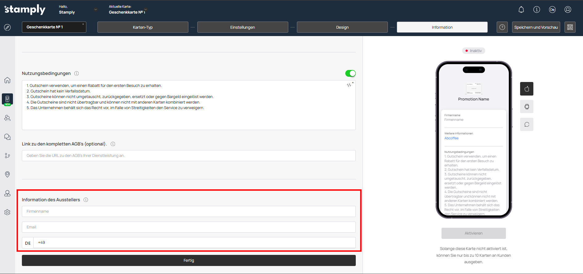
Task: Open the home icon in sidebar
Action: (x=7, y=80)
